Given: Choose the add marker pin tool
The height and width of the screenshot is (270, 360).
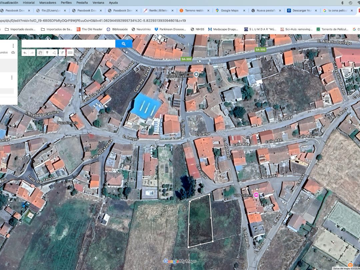Looking at the screenshot, I should [47, 53].
